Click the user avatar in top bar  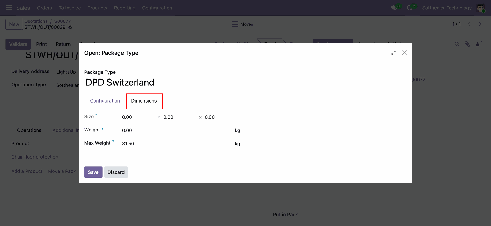click(x=481, y=8)
